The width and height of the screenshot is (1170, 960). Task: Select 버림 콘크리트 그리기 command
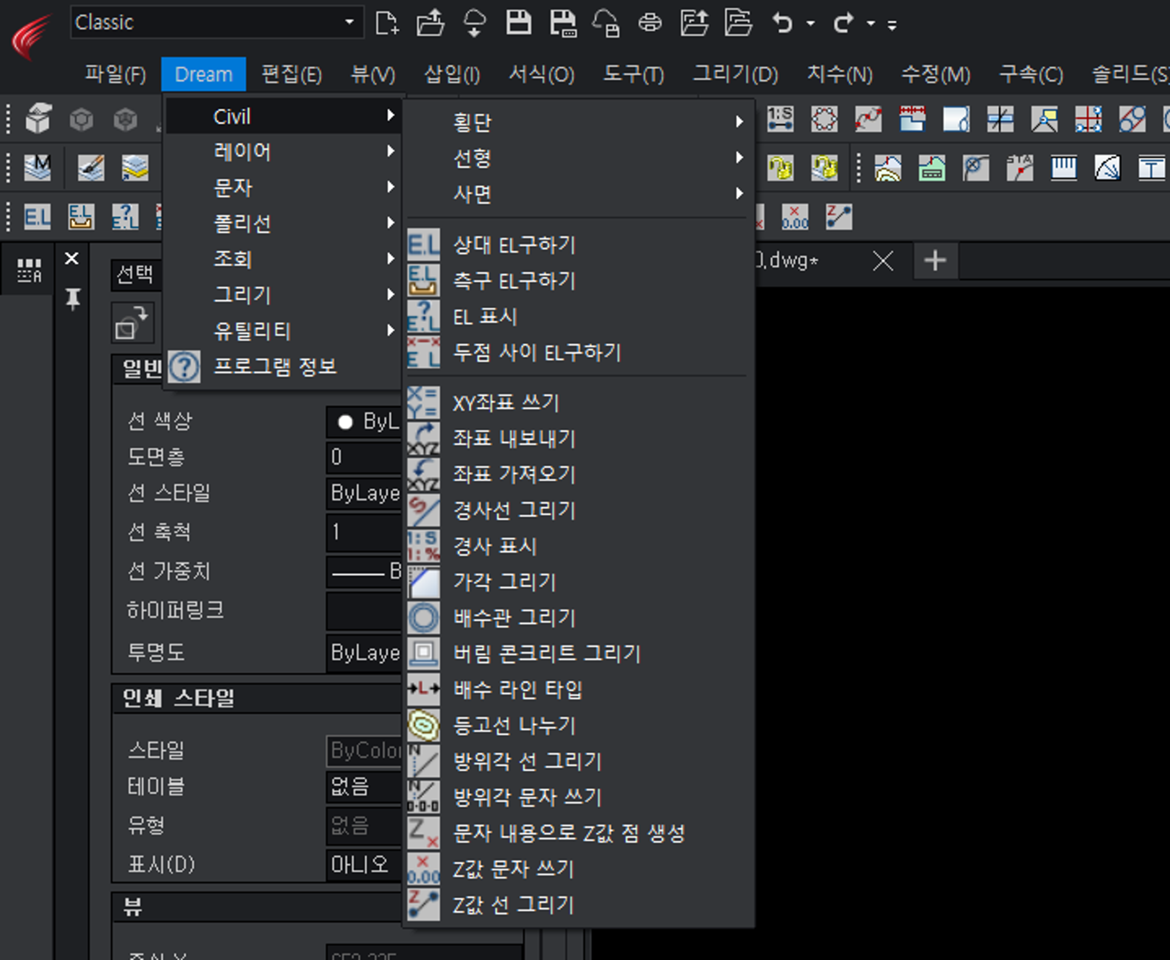pos(578,653)
